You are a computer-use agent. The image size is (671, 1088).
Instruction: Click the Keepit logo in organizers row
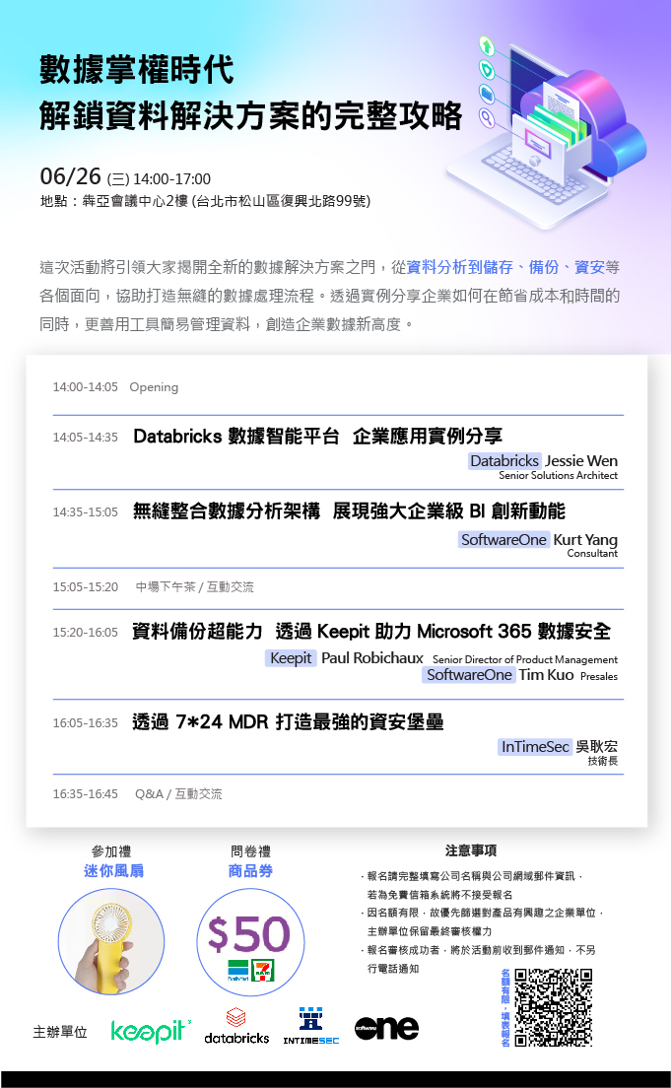tap(150, 1031)
